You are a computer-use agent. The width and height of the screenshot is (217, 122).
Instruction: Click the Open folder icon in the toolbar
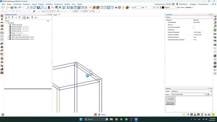click(x=7, y=7)
